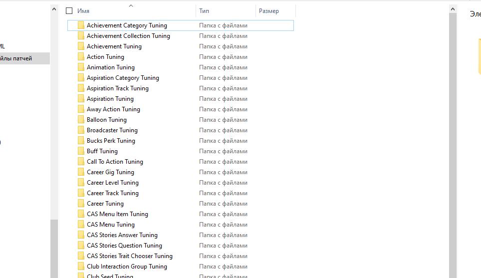This screenshot has width=481, height=278.
Task: Click the CAS Menu Tuning folder icon
Action: click(81, 225)
